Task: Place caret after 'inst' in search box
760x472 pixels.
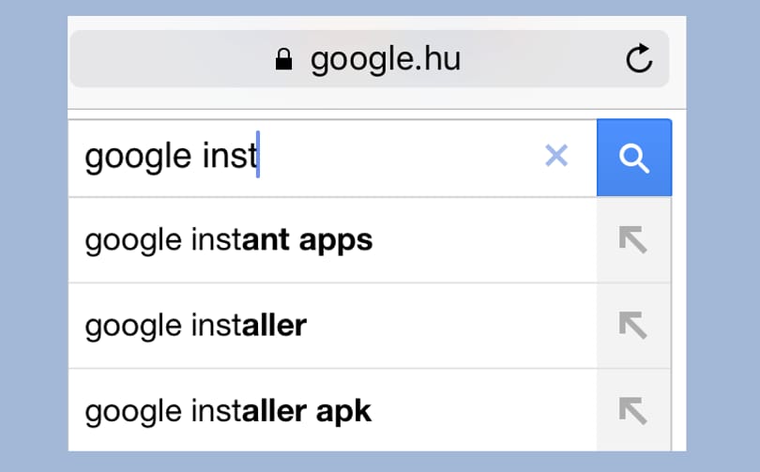Action: (258, 156)
